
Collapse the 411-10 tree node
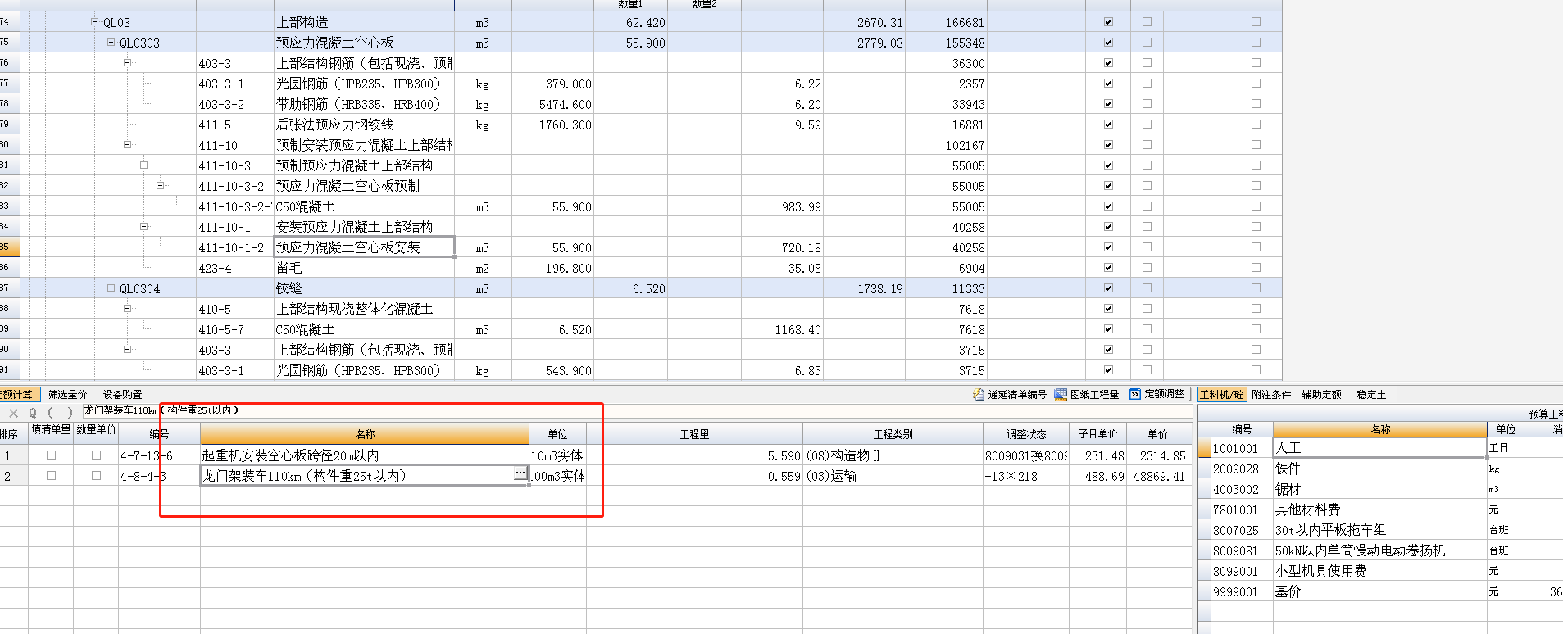coord(127,145)
